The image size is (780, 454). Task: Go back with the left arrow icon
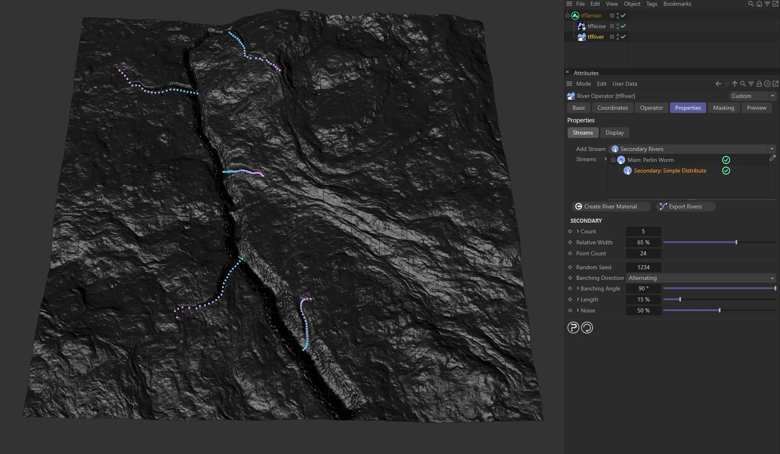[x=718, y=84]
